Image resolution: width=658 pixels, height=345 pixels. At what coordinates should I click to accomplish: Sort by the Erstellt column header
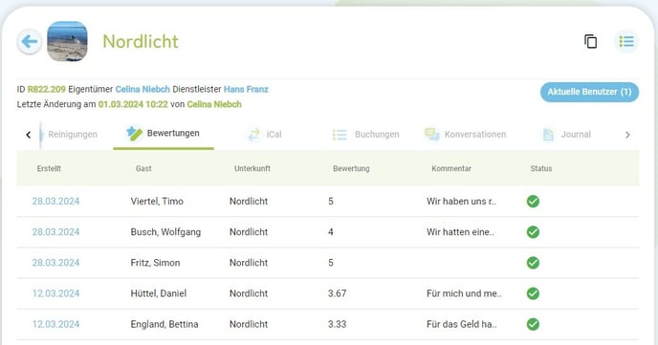(x=49, y=168)
